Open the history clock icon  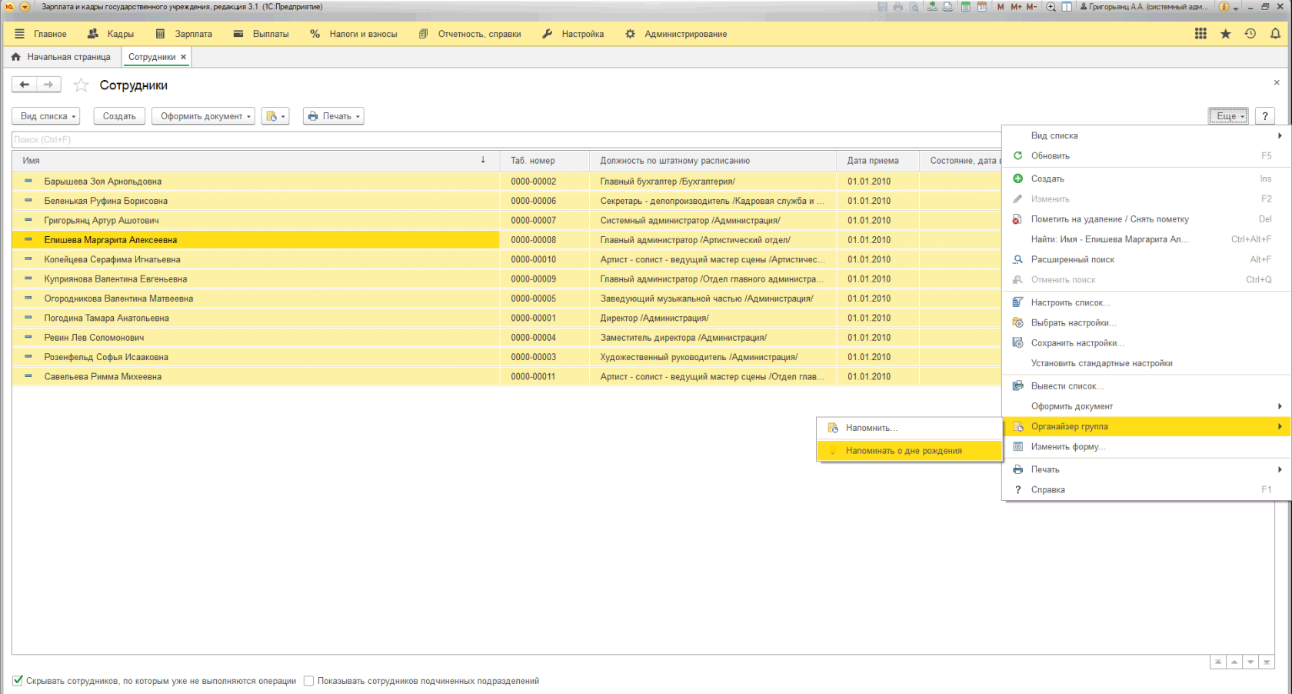1250,34
